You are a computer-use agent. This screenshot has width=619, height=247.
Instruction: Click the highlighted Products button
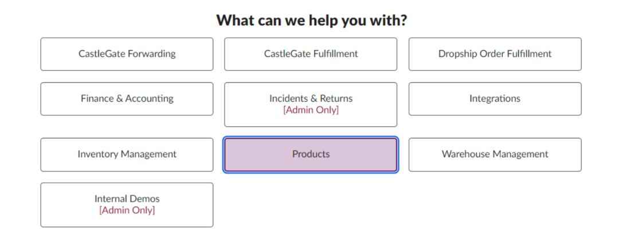(x=311, y=154)
